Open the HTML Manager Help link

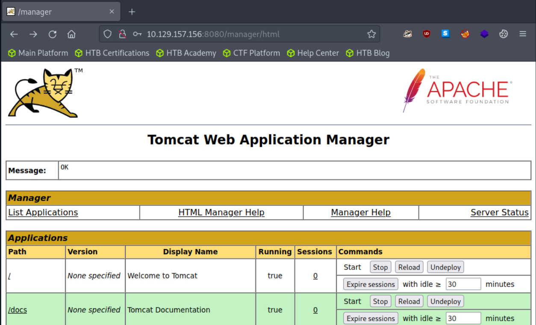tap(221, 212)
